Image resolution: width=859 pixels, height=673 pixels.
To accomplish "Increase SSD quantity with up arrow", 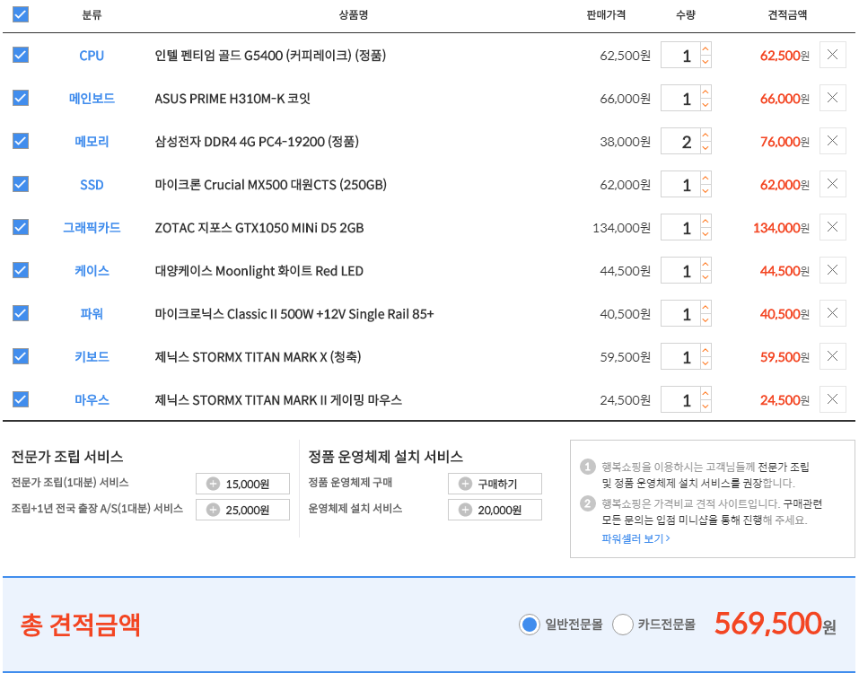I will pyautogui.click(x=706, y=178).
